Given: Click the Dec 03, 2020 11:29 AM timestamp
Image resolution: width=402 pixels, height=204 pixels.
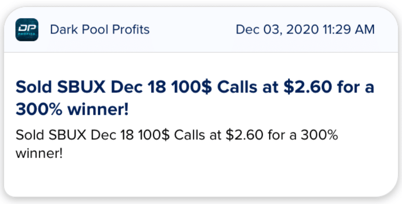Looking at the screenshot, I should click(305, 29).
